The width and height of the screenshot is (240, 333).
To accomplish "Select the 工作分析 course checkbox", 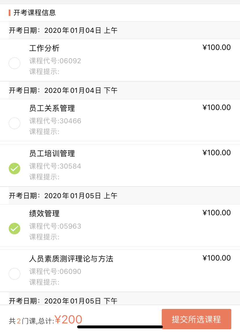I will (x=14, y=63).
